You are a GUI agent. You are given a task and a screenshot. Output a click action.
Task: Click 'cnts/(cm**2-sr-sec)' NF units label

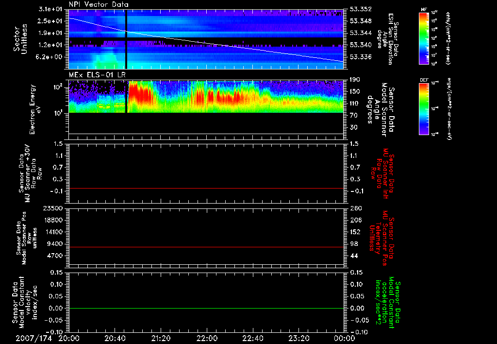tap(448, 38)
